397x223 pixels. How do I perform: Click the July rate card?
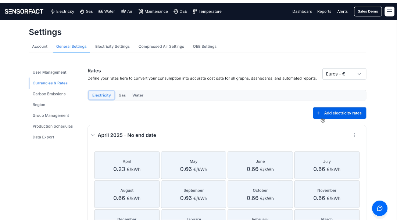(327, 165)
